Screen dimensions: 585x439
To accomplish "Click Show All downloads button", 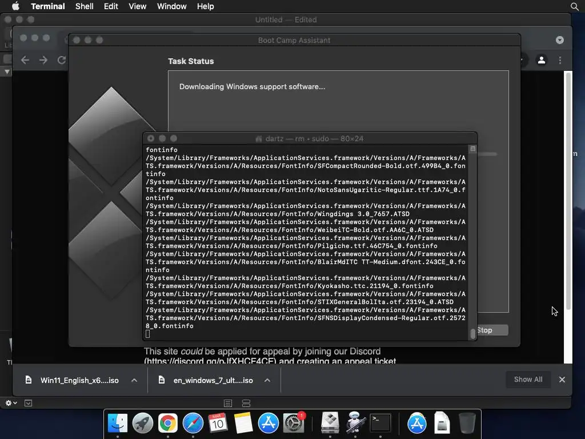I will coord(528,380).
